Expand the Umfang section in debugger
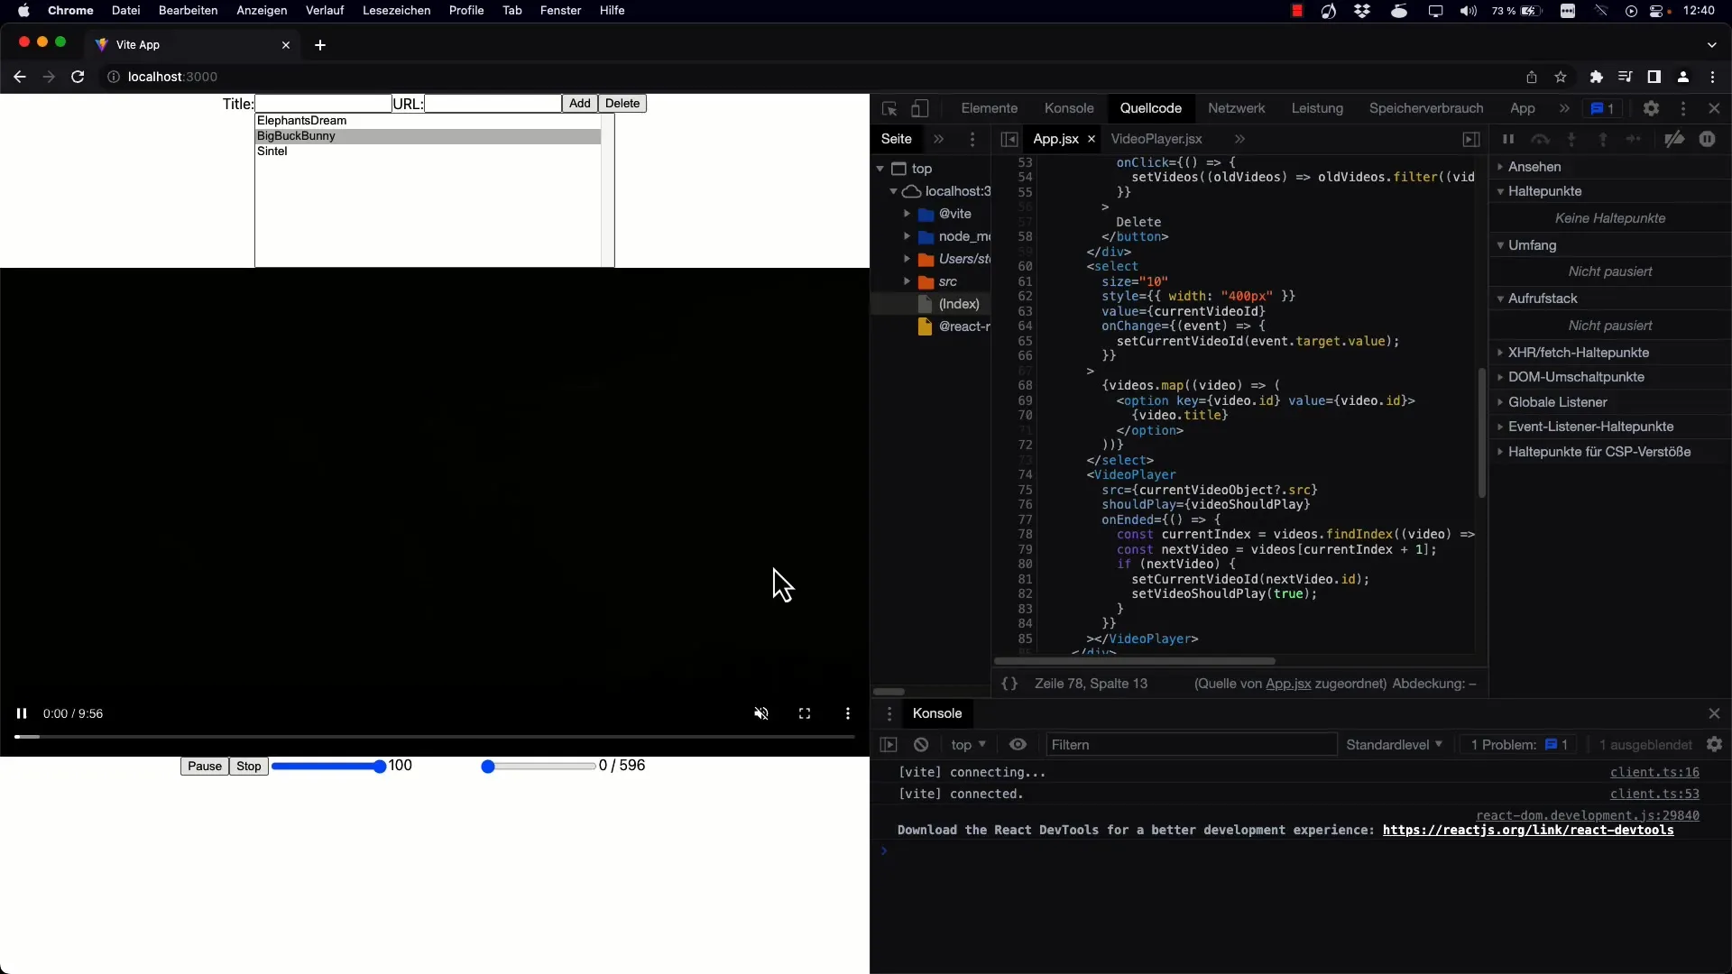Viewport: 1732px width, 974px height. [x=1500, y=245]
